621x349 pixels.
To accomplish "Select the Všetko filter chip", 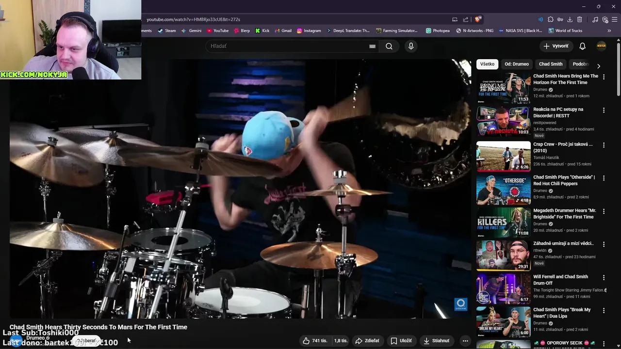I will click(x=487, y=64).
